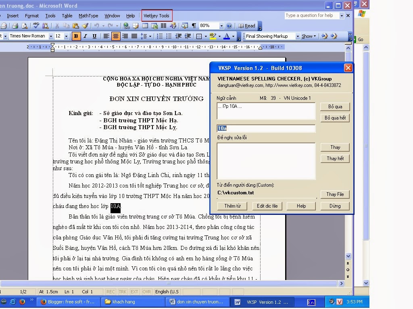
Task: Decrease indent using the toolbar icon
Action: (178, 36)
